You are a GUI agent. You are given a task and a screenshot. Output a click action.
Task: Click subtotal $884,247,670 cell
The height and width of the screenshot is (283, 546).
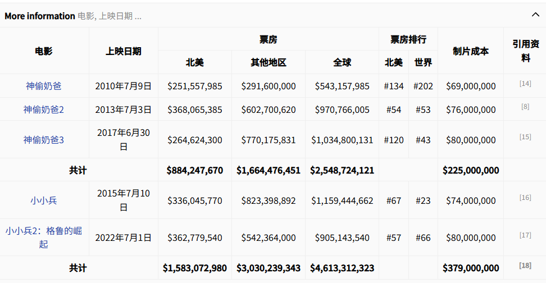195,171
